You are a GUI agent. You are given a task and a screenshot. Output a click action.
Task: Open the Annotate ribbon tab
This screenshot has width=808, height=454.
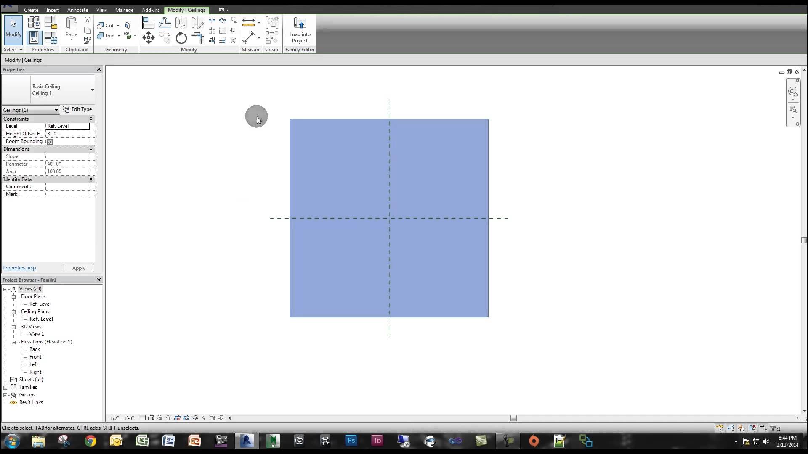[x=77, y=10]
